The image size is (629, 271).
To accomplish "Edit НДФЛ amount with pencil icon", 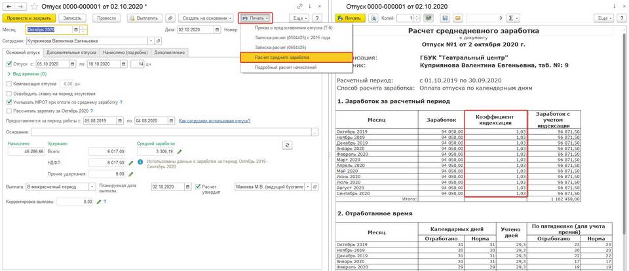I will click(131, 163).
